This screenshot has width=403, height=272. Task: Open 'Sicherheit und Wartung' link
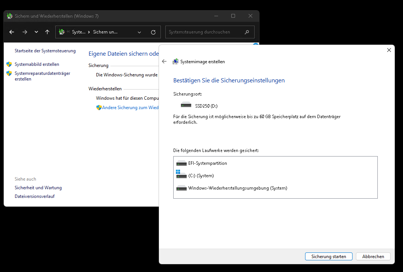(38, 187)
